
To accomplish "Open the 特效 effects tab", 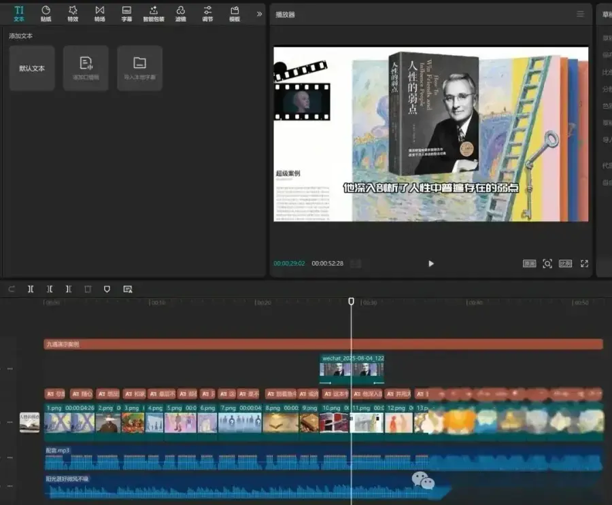I will point(73,14).
